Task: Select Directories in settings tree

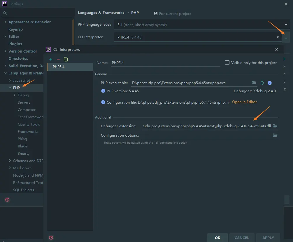Action: click(18, 58)
